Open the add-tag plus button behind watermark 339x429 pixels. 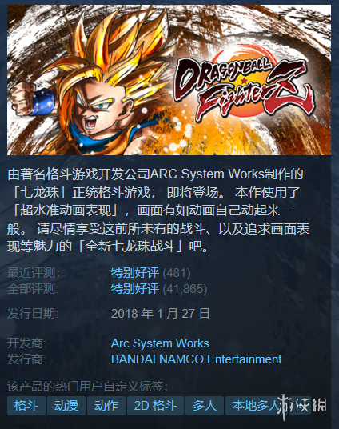tap(300, 406)
